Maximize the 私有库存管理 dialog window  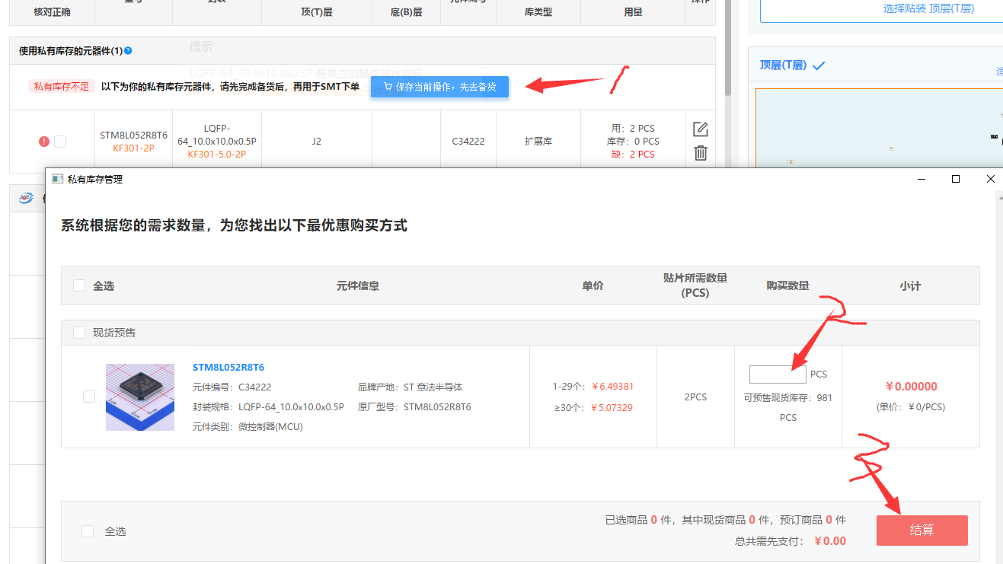[x=956, y=179]
